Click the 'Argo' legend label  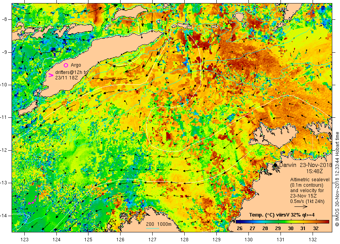[76, 65]
